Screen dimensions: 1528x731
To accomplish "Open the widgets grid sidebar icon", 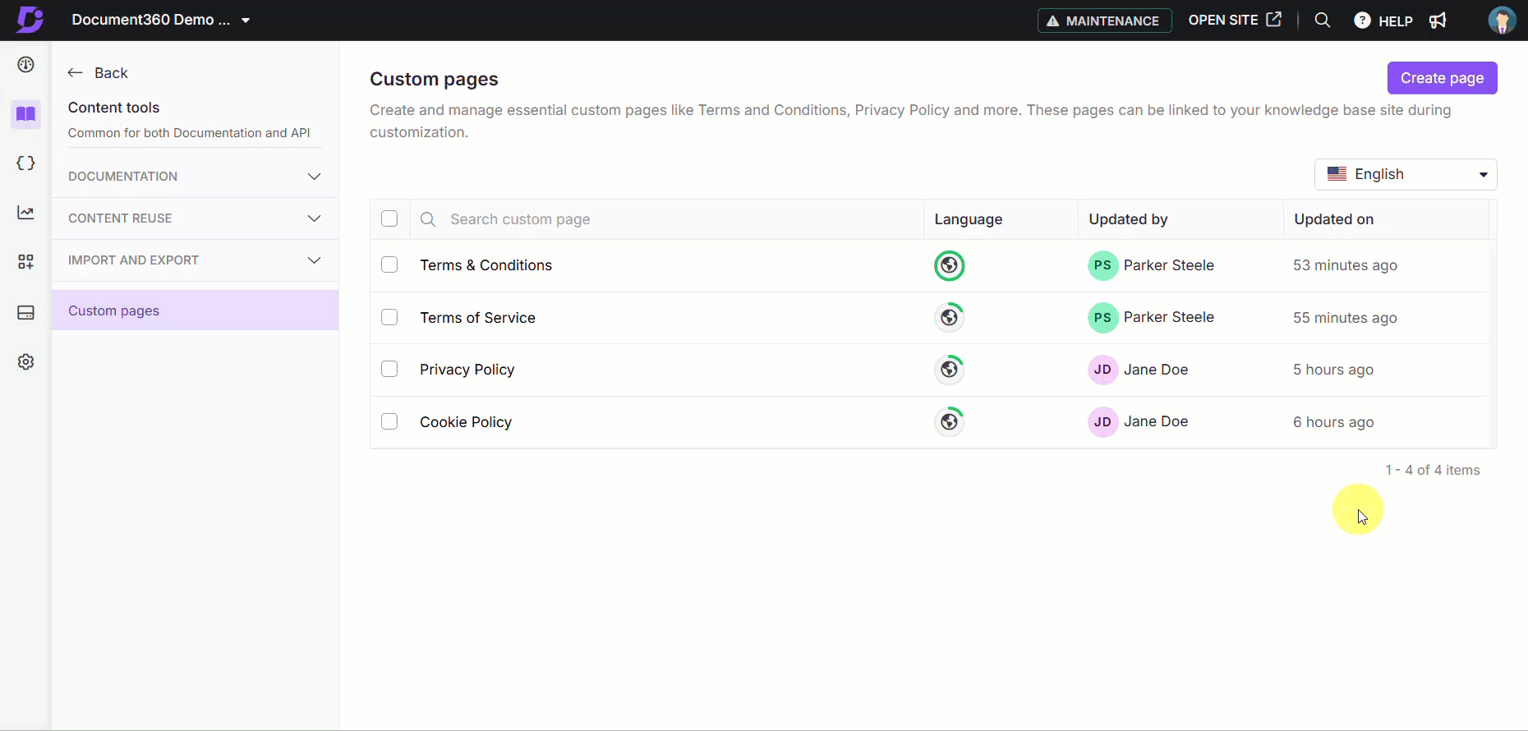I will tap(26, 262).
